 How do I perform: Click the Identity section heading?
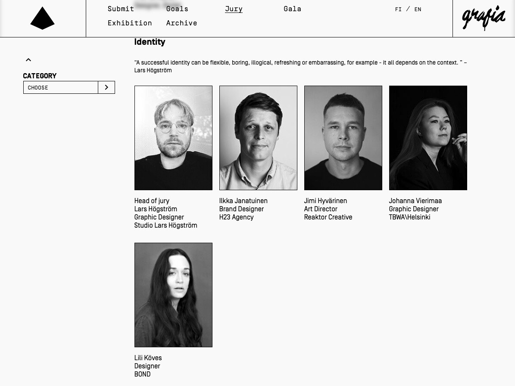[150, 42]
